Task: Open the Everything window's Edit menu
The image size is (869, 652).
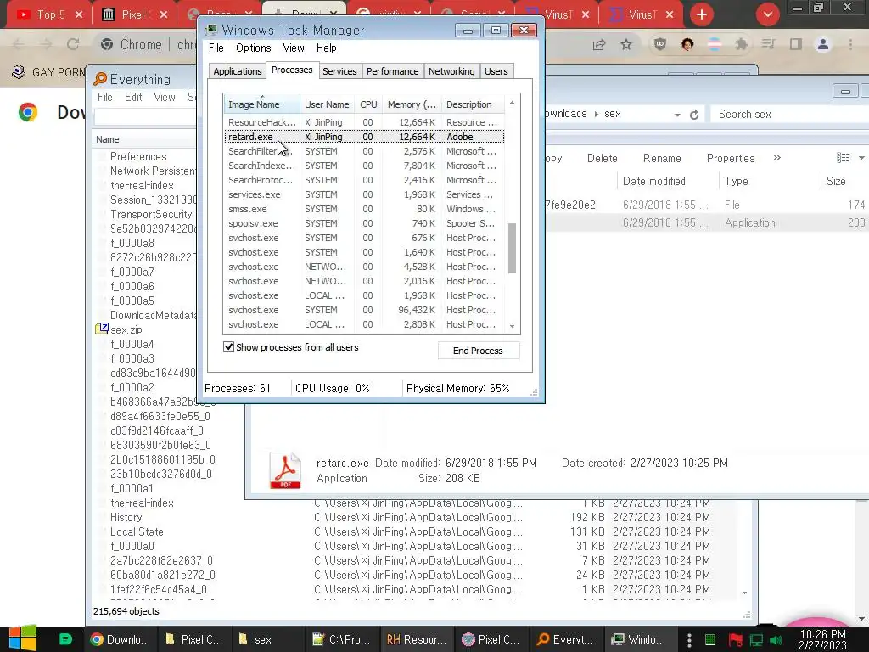Action: point(133,97)
